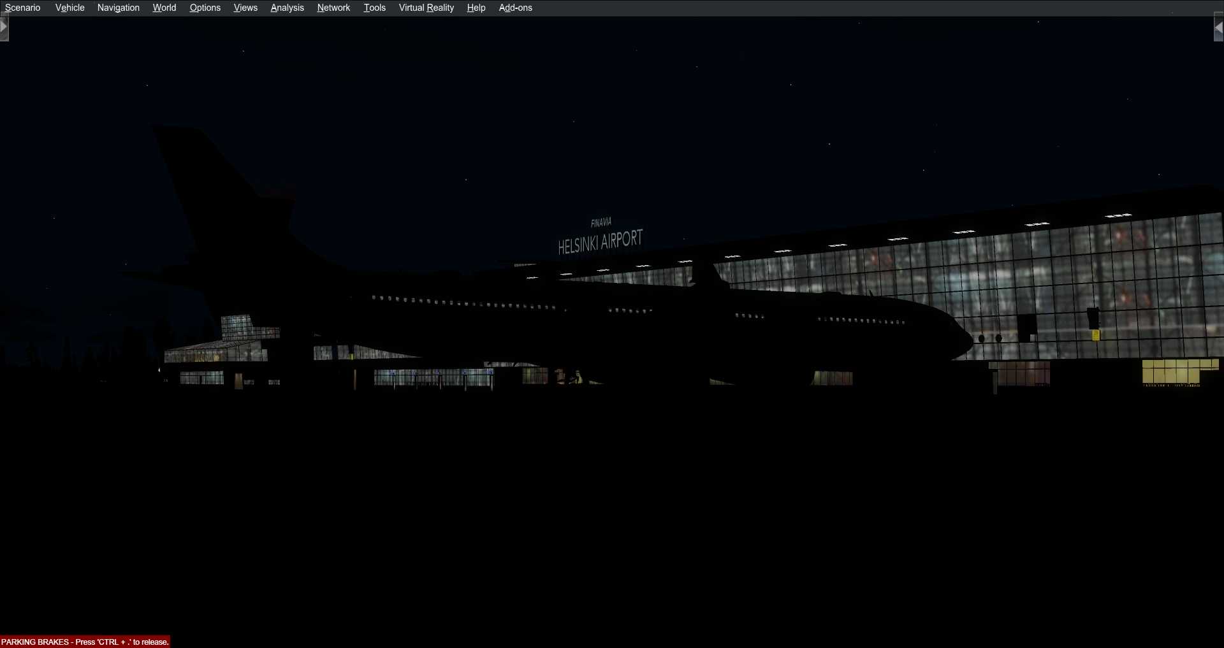Viewport: 1224px width, 648px height.
Task: Open the Network menu
Action: 333,8
